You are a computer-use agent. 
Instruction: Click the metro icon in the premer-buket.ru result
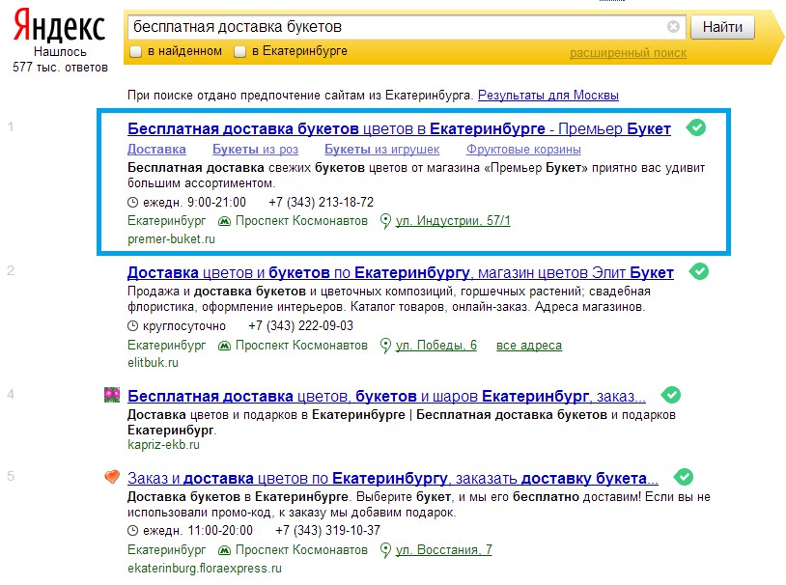click(x=224, y=221)
